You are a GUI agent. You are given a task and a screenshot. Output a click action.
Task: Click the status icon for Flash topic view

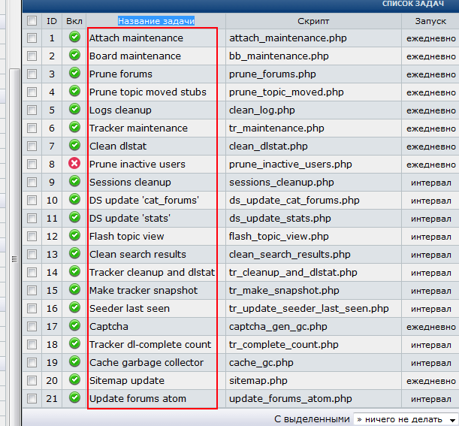[x=74, y=236]
